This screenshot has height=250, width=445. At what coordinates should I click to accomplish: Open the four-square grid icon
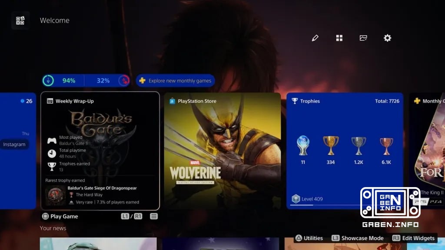click(x=339, y=38)
